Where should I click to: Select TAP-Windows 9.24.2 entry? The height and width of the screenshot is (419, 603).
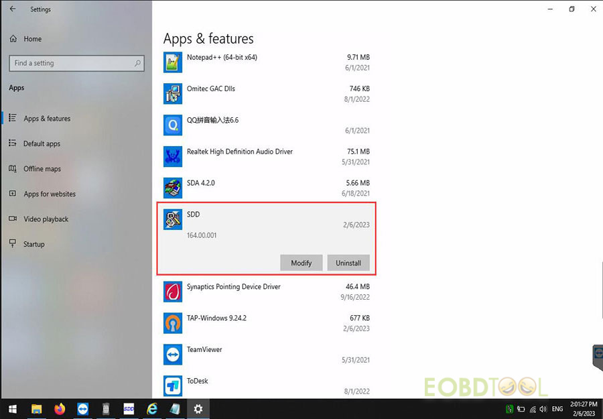point(216,318)
